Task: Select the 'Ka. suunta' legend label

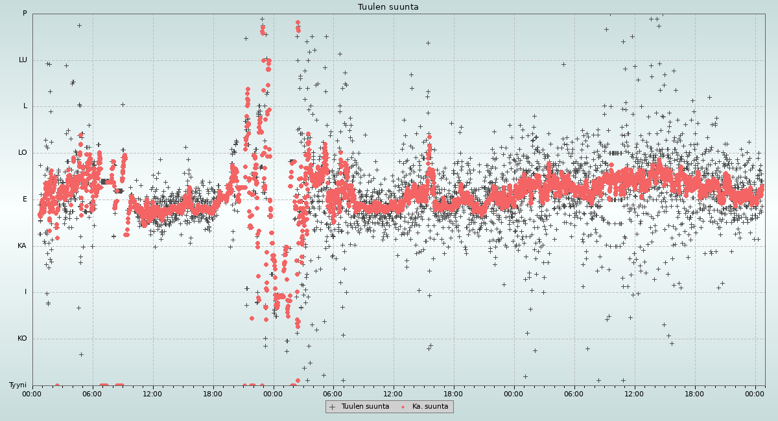Action: (430, 407)
